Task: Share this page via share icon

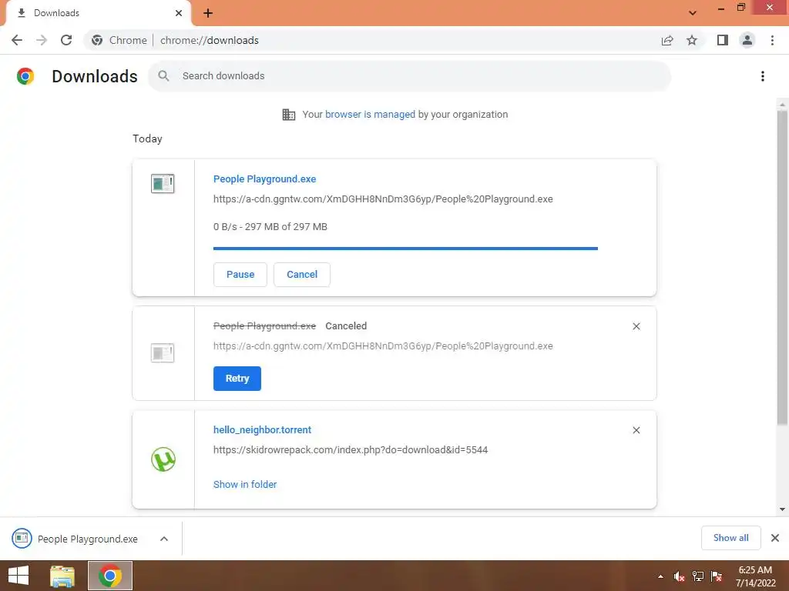Action: point(667,40)
